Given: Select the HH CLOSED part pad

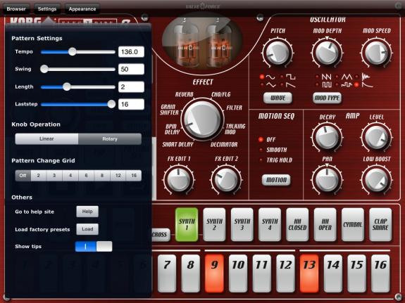Looking at the screenshot, I should pos(297,224).
